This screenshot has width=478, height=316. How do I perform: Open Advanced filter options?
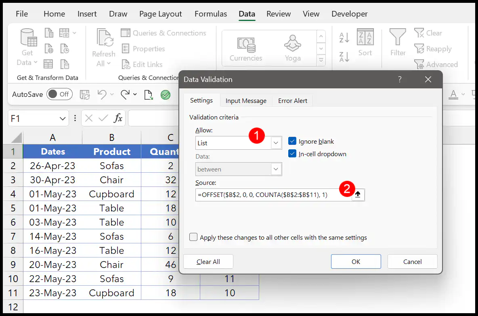pyautogui.click(x=436, y=64)
